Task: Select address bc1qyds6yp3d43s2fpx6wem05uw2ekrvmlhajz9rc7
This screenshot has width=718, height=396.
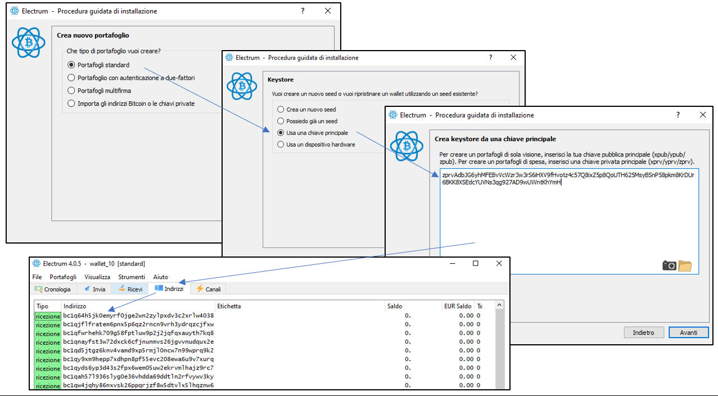Action: (x=138, y=368)
